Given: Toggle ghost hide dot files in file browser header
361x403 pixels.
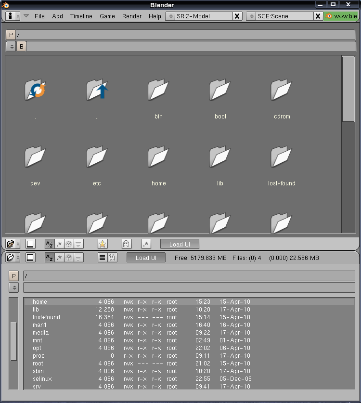Looking at the screenshot, I should [112, 257].
